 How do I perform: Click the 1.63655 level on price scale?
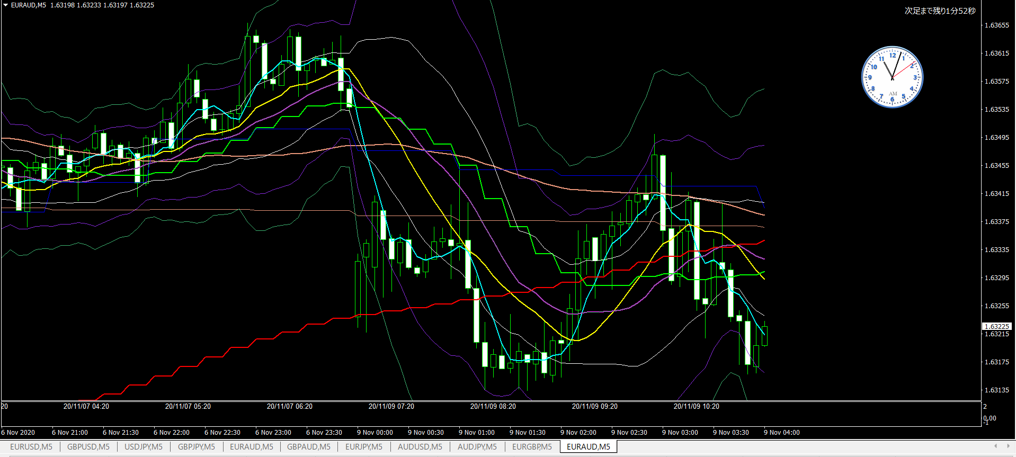click(996, 25)
